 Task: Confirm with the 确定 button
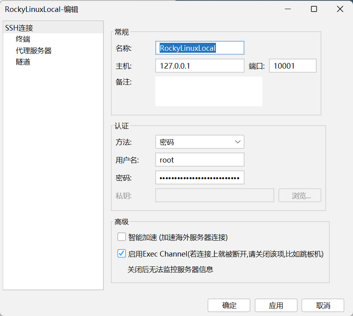229,305
